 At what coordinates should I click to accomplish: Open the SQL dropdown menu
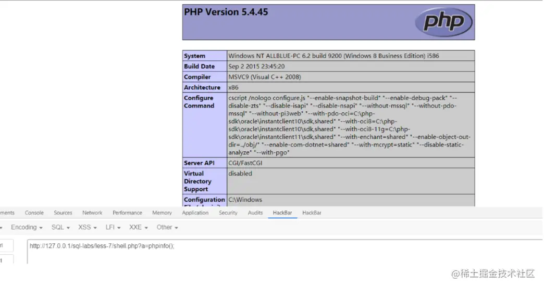(61, 227)
